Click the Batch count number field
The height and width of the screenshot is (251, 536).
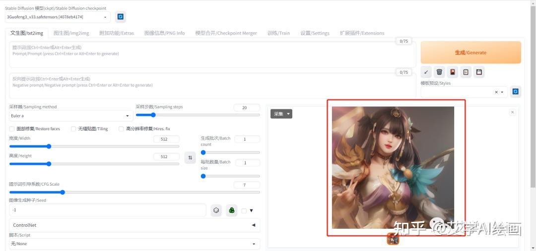pos(247,139)
